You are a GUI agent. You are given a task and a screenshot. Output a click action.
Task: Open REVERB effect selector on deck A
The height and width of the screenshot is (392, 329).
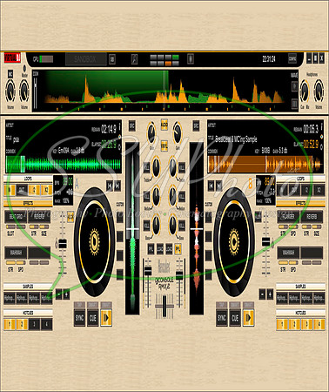(x=39, y=217)
